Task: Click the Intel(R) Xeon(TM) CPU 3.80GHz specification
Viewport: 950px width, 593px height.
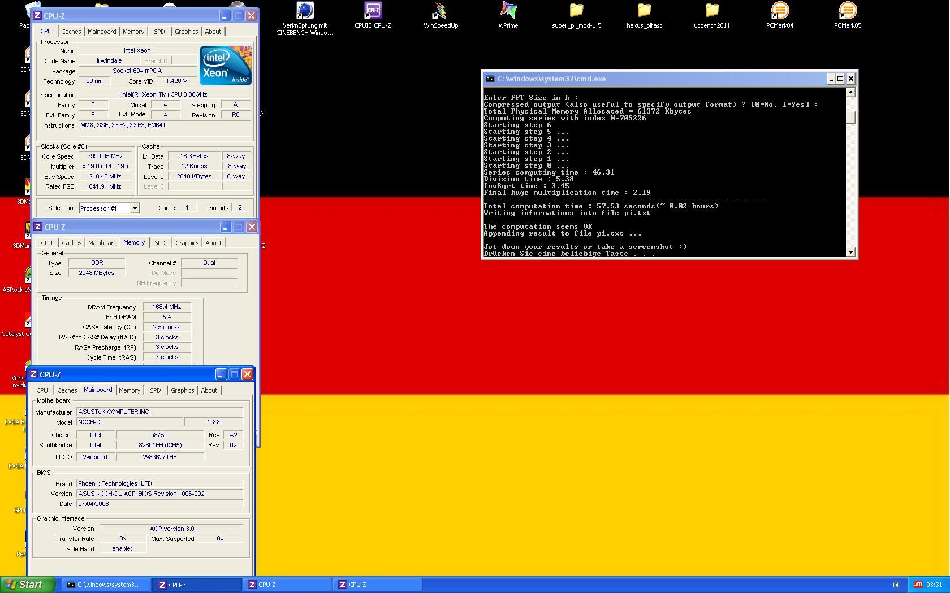Action: [x=165, y=95]
